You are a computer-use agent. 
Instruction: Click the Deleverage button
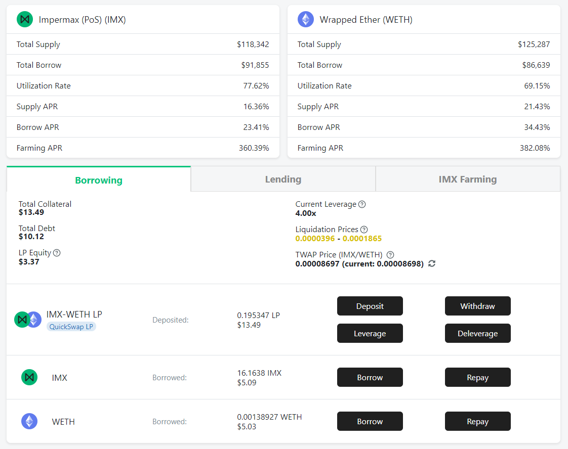(477, 333)
